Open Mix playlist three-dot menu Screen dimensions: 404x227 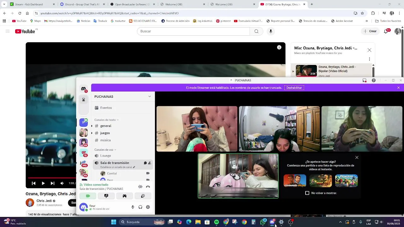pyautogui.click(x=369, y=59)
